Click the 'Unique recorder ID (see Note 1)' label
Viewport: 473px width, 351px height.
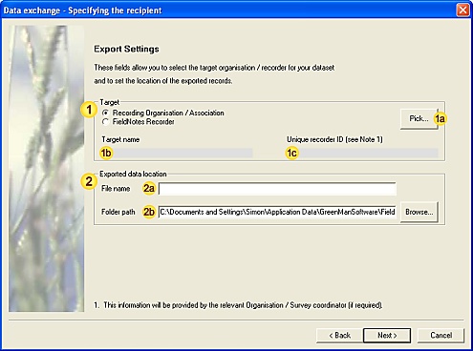click(334, 139)
